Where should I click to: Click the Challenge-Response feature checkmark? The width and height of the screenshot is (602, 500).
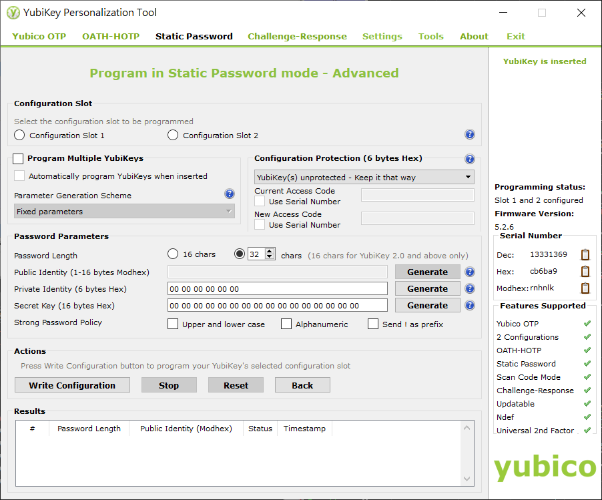[587, 390]
